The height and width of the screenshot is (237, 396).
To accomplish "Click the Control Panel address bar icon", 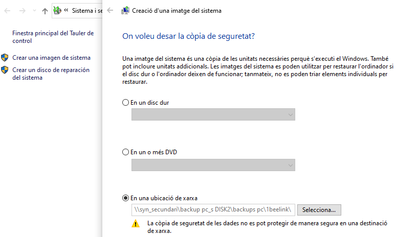I will [x=57, y=10].
